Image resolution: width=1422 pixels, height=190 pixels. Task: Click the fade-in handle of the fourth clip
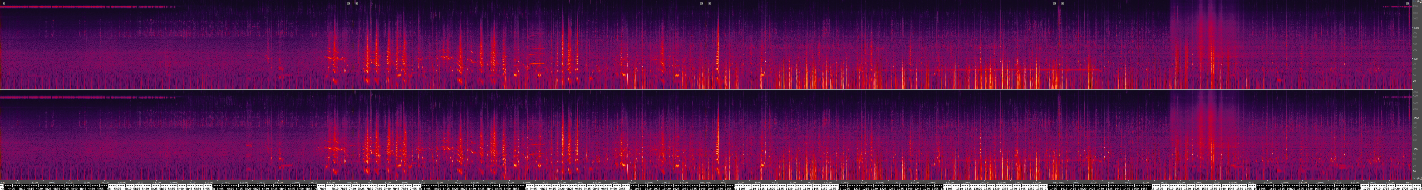click(x=1063, y=3)
